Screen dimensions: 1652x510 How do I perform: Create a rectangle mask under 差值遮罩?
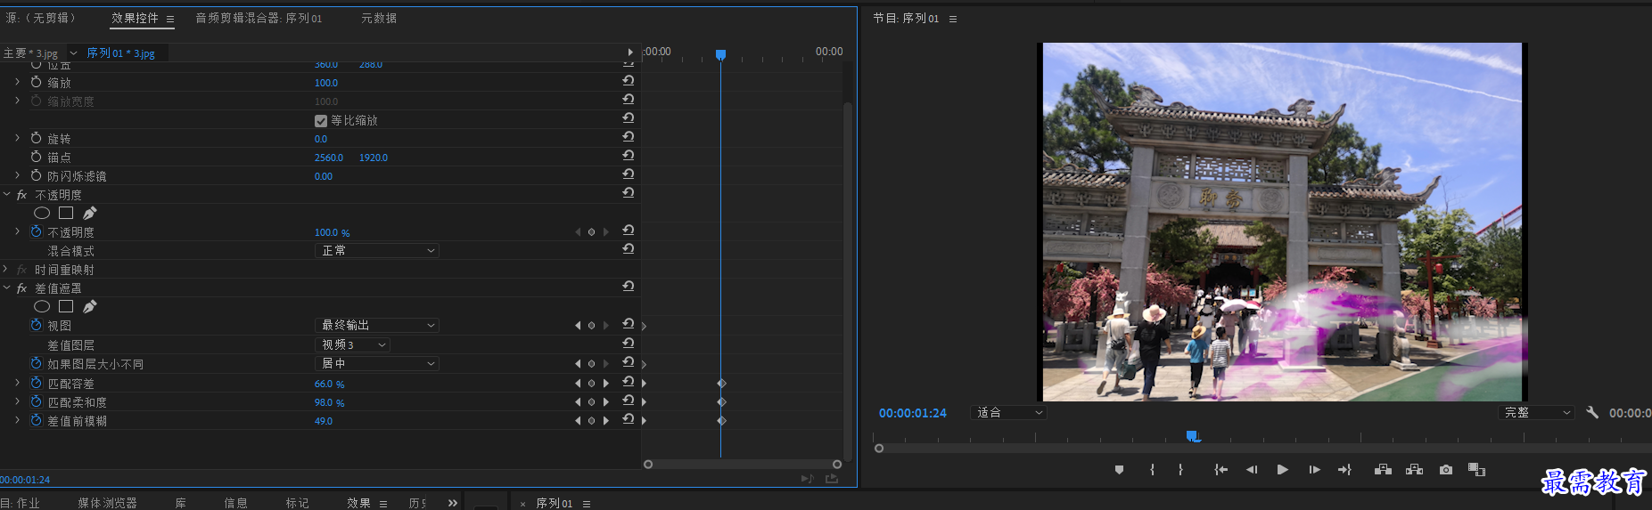[x=66, y=306]
